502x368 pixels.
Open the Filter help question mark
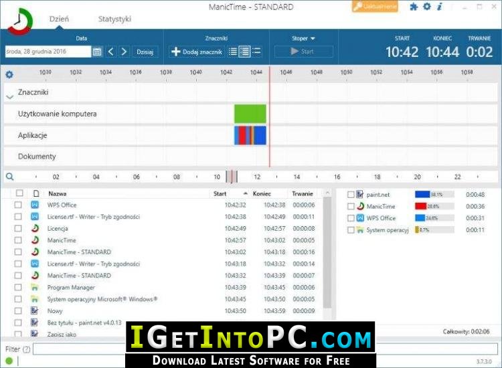(27, 349)
